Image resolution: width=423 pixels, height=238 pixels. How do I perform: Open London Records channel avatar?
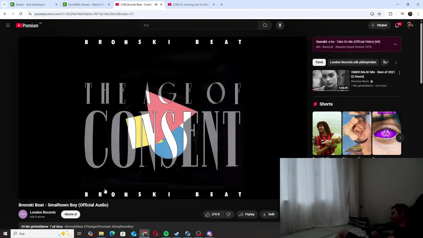[x=23, y=214]
